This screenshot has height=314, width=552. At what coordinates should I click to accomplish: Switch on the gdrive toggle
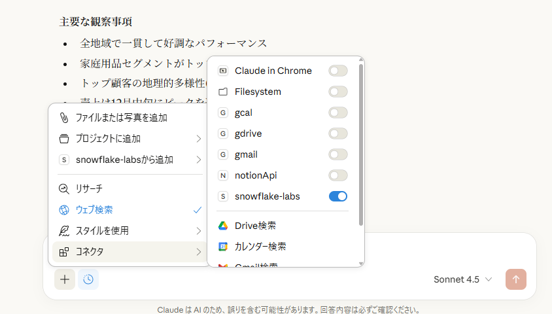click(x=338, y=133)
